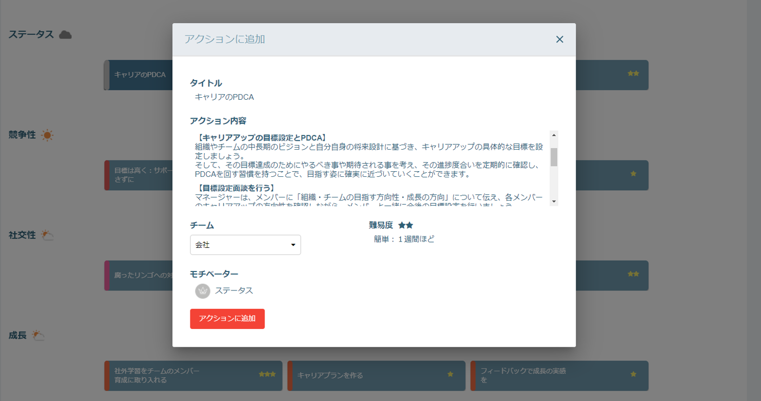Click the two-star icon in ステータス row
The image size is (761, 401).
[633, 74]
